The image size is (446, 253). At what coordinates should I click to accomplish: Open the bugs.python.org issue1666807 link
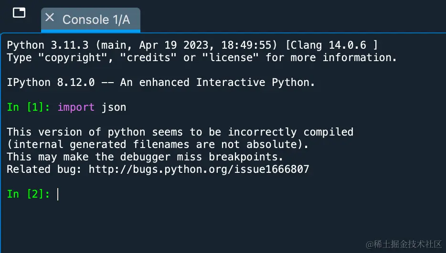pos(199,169)
